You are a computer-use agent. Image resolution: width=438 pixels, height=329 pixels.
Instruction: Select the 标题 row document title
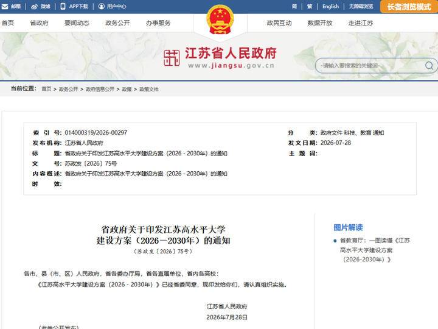click(x=146, y=154)
